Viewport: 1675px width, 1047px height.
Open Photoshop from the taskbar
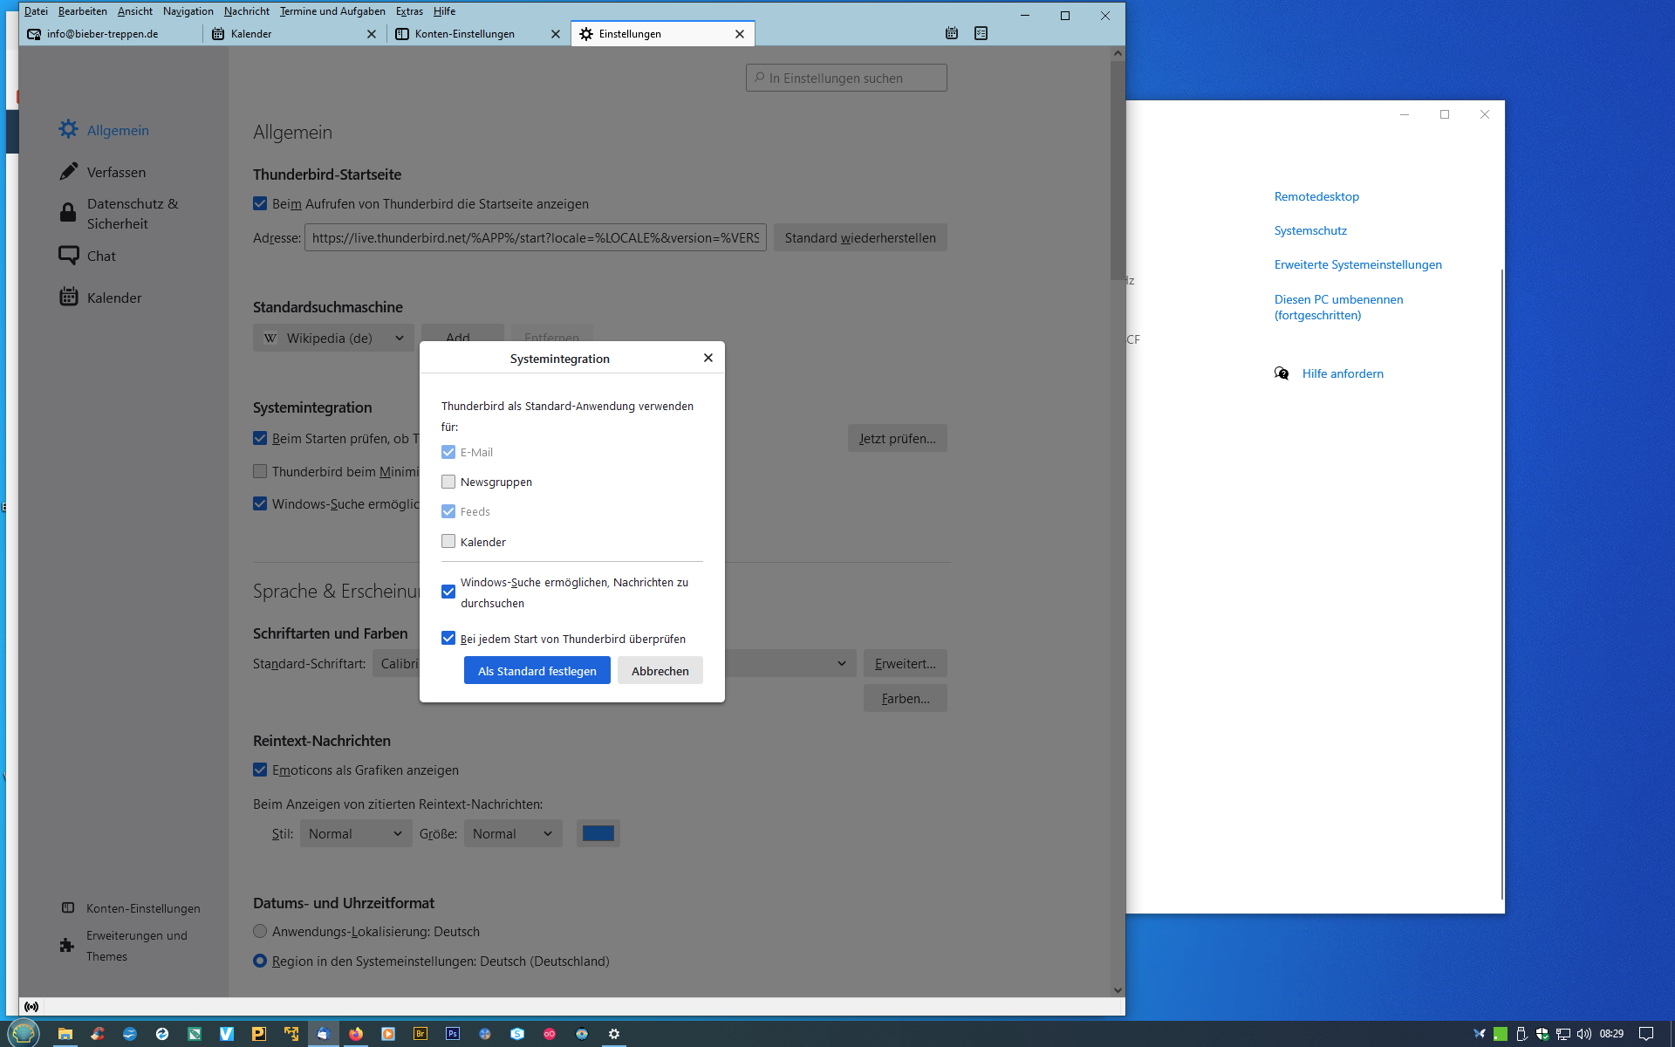[x=453, y=1034]
